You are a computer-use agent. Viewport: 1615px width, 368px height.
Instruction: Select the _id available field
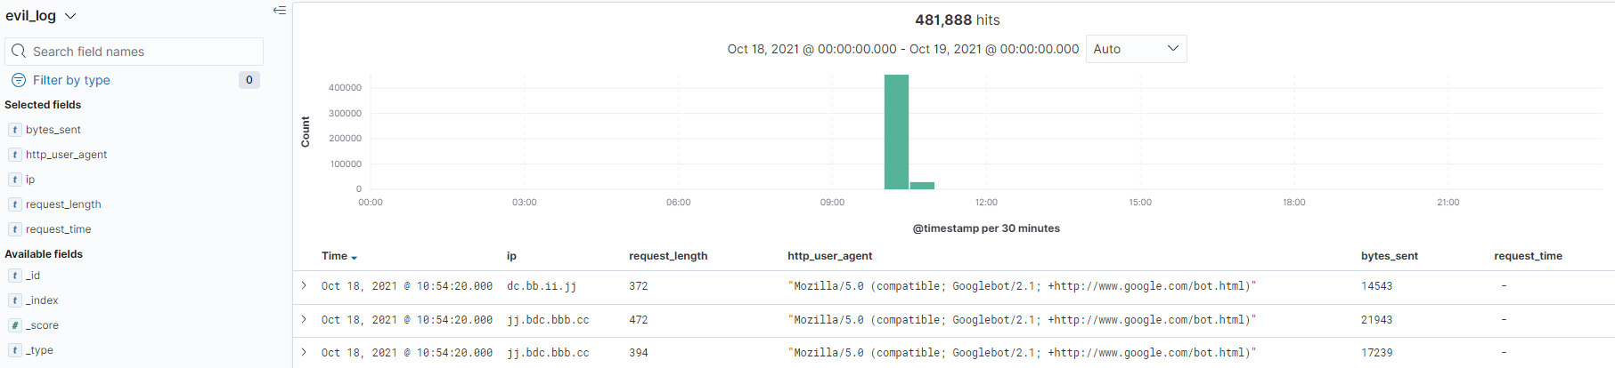pos(33,276)
